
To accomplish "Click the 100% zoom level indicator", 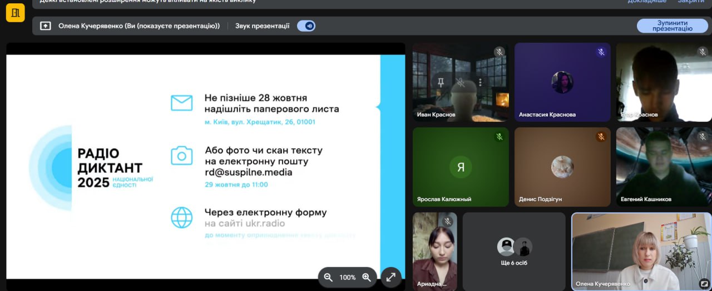I will click(348, 277).
